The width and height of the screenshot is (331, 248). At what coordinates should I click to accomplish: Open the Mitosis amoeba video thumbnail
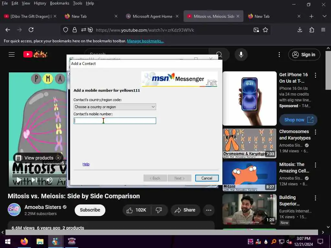click(249, 176)
